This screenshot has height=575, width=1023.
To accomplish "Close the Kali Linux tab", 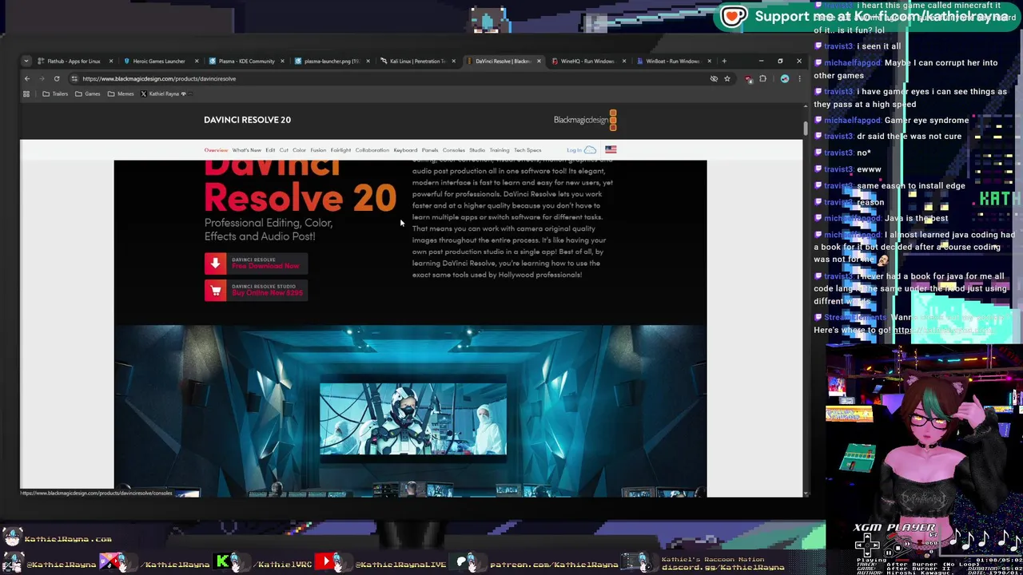I will [x=453, y=61].
